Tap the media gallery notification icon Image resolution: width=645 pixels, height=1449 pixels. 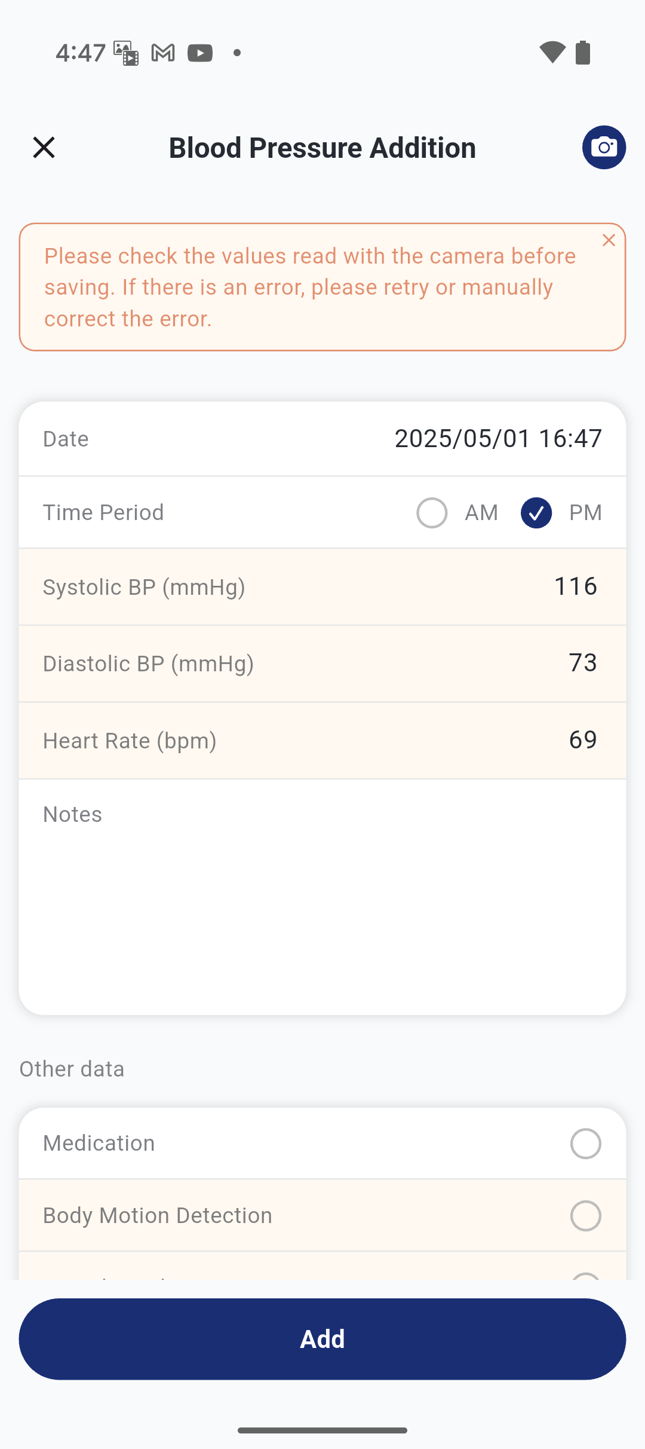pyautogui.click(x=126, y=53)
